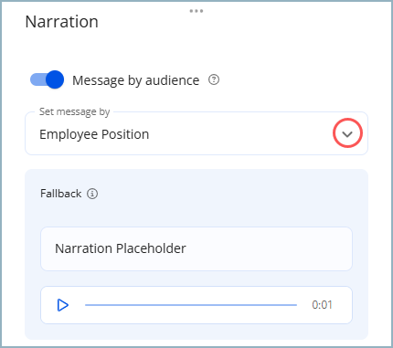Click the chevron circled in red
393x348 pixels.
(347, 134)
